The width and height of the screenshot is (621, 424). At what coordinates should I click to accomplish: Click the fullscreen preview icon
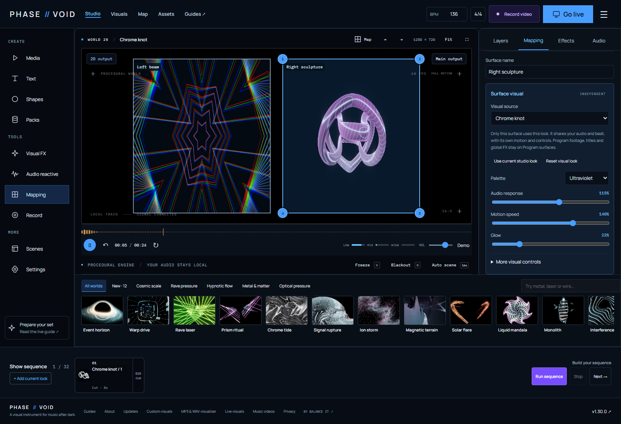(x=467, y=40)
